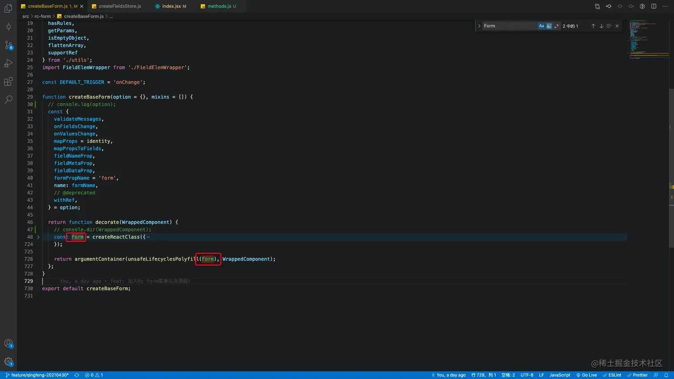This screenshot has height=379, width=674.
Task: Click line number 29 in the gutter
Action: pos(30,97)
